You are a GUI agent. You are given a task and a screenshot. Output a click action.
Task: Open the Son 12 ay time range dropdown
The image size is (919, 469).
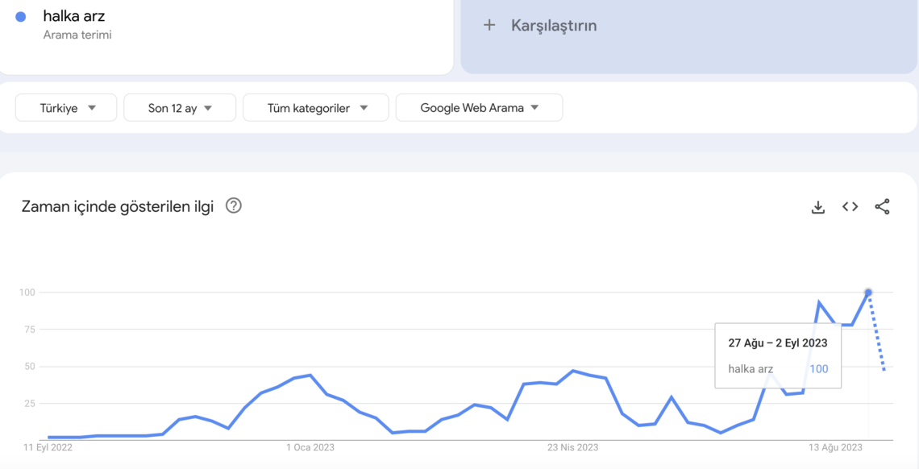tap(179, 108)
